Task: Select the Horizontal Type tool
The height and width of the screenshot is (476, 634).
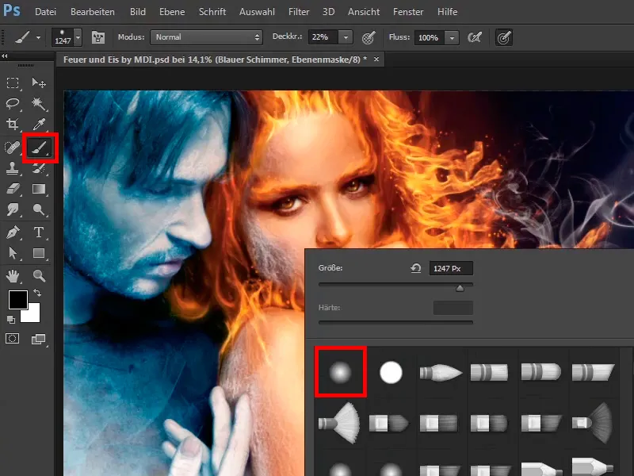Action: [39, 232]
